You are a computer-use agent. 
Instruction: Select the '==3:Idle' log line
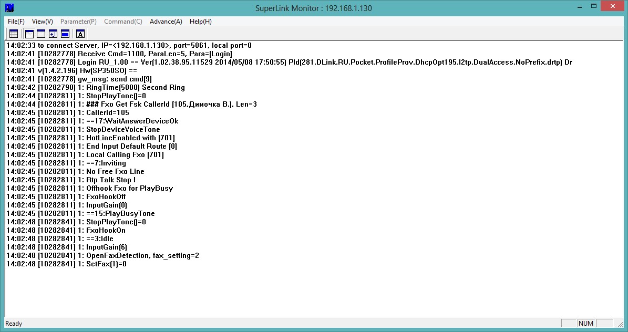click(x=60, y=238)
